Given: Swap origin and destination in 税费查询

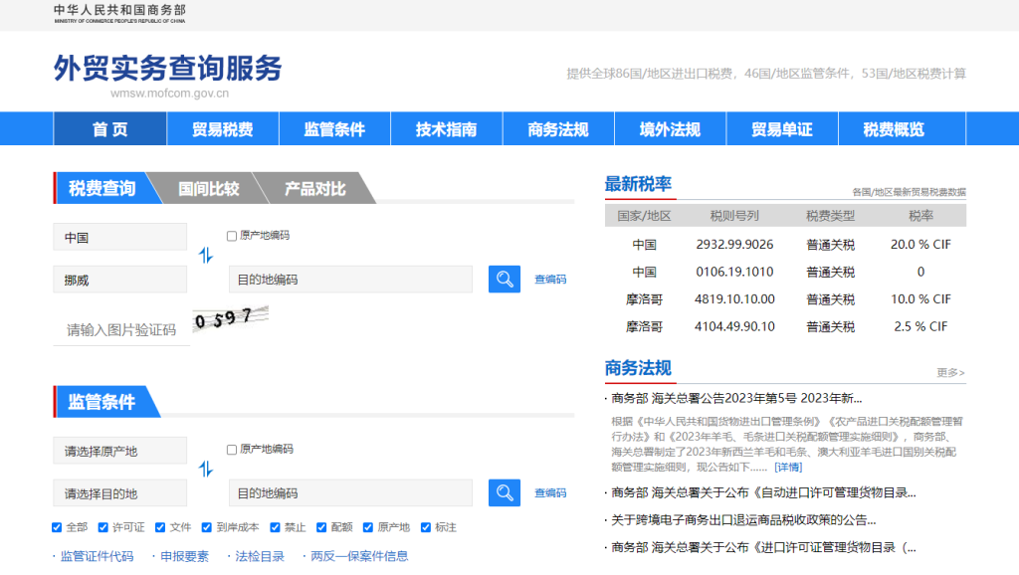Looking at the screenshot, I should coord(205,256).
